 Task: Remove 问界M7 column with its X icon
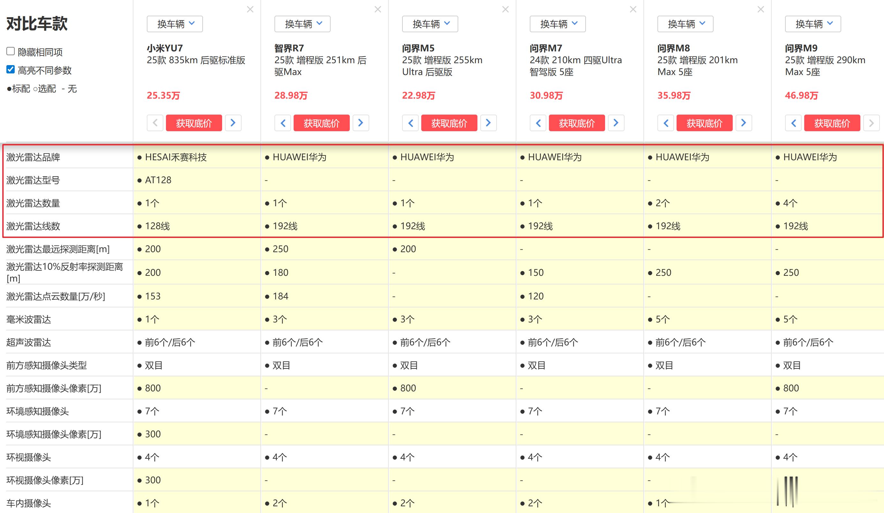coord(633,10)
